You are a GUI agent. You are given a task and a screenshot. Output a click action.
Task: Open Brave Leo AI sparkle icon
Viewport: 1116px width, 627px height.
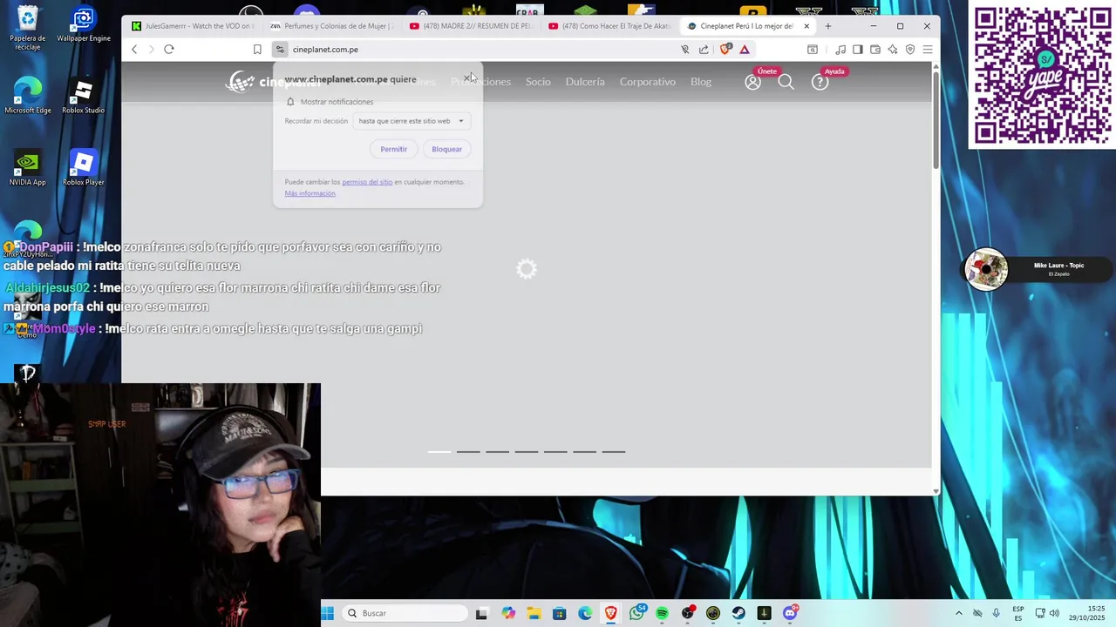[893, 50]
